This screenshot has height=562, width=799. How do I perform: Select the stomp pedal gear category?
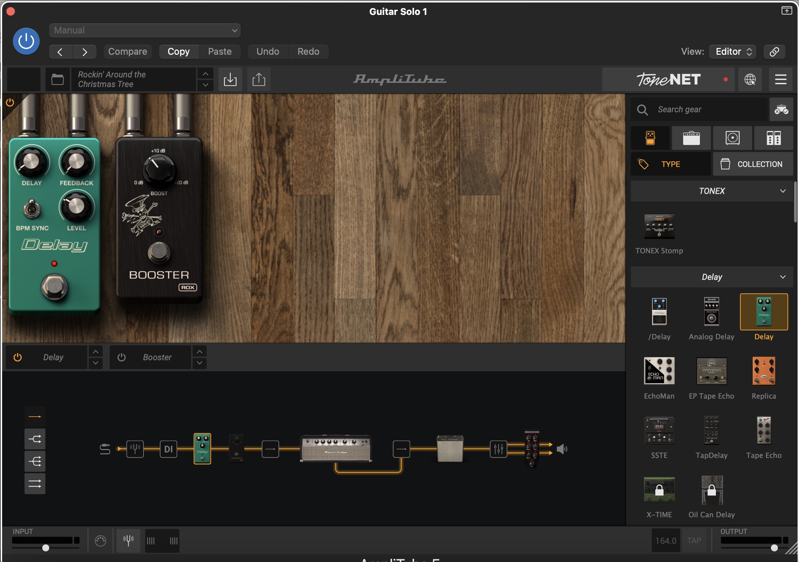tap(650, 138)
